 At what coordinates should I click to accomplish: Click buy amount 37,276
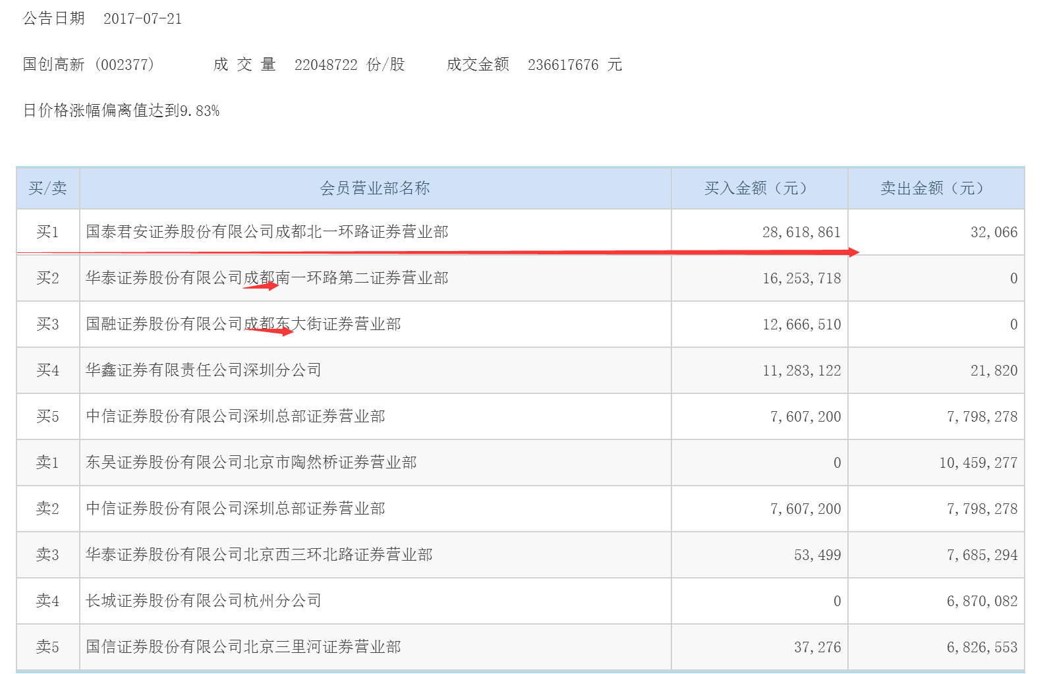point(818,647)
